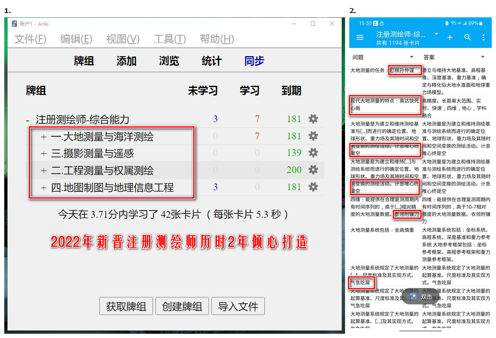Screen dimensions: 496x338
Task: Open the 答案 column dropdown
Action: 482,57
